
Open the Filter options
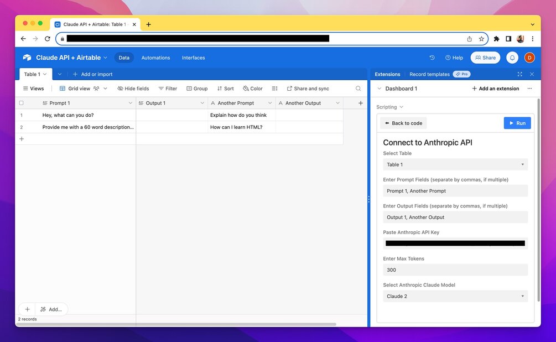(x=167, y=88)
